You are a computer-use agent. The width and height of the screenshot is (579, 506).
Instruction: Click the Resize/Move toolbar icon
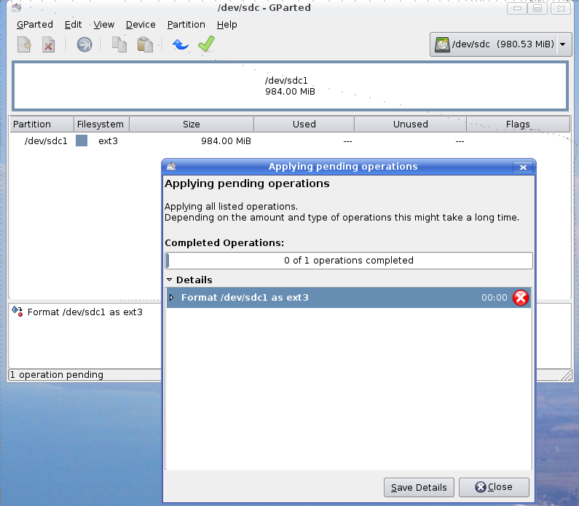(x=84, y=45)
